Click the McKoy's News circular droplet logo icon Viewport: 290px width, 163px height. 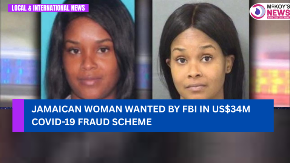(258, 11)
